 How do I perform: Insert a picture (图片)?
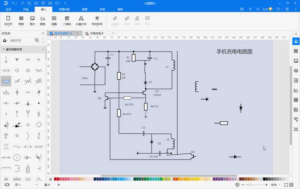tap(32, 21)
